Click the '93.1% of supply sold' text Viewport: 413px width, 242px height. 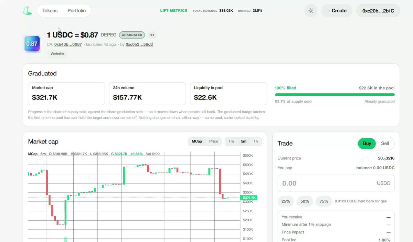(293, 102)
